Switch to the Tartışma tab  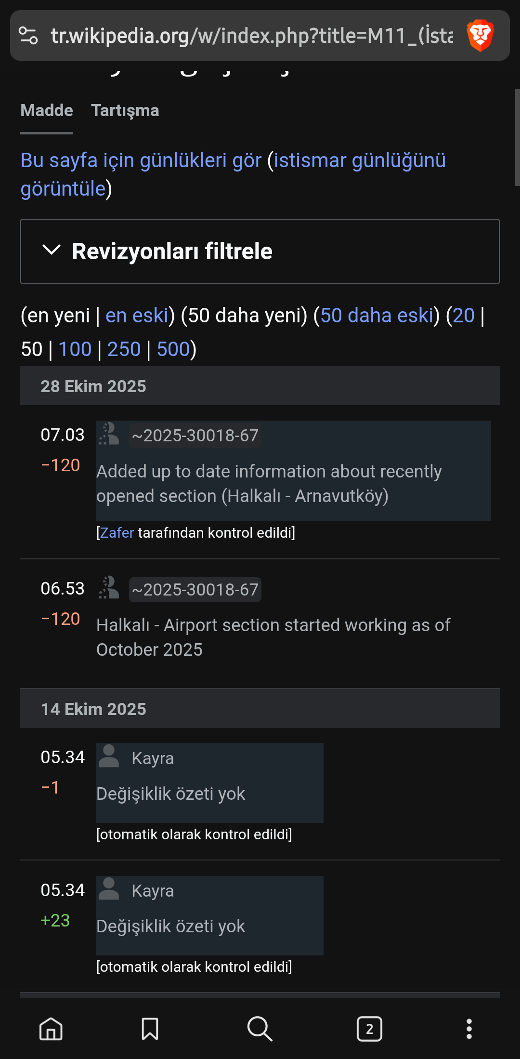[x=126, y=110]
